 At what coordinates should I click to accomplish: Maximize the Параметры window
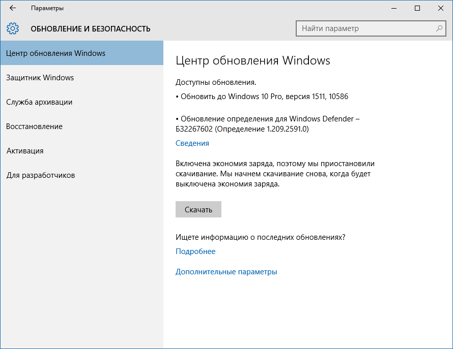(x=417, y=8)
